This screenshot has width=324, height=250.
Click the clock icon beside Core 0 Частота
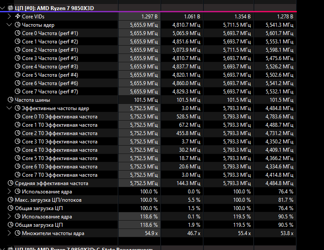coord(18,33)
